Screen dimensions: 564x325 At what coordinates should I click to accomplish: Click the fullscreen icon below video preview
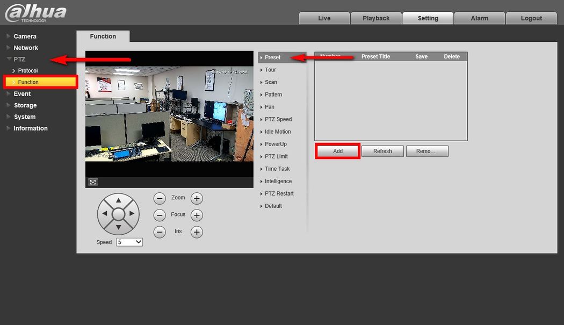[x=93, y=182]
